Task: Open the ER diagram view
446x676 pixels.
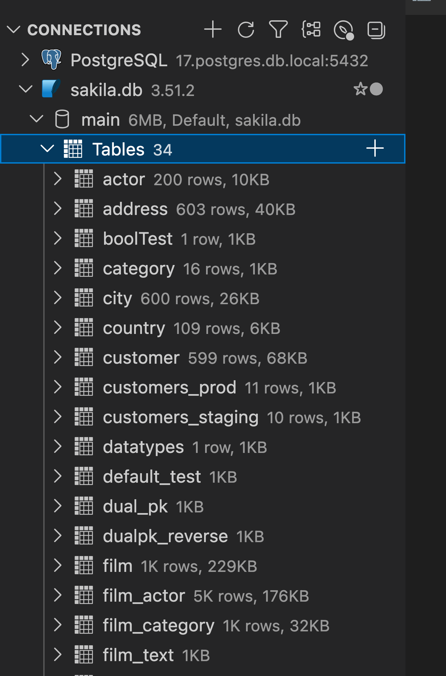Action: point(311,30)
